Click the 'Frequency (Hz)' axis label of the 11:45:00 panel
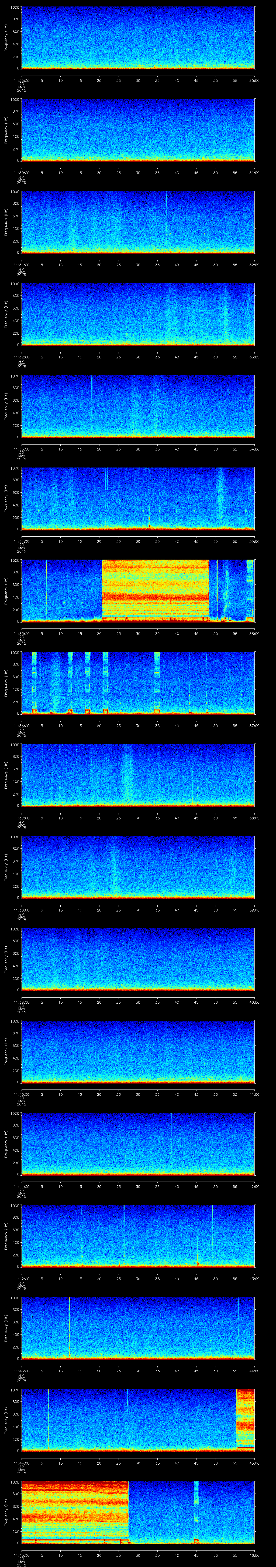This screenshot has width=276, height=1567. coord(6,1512)
